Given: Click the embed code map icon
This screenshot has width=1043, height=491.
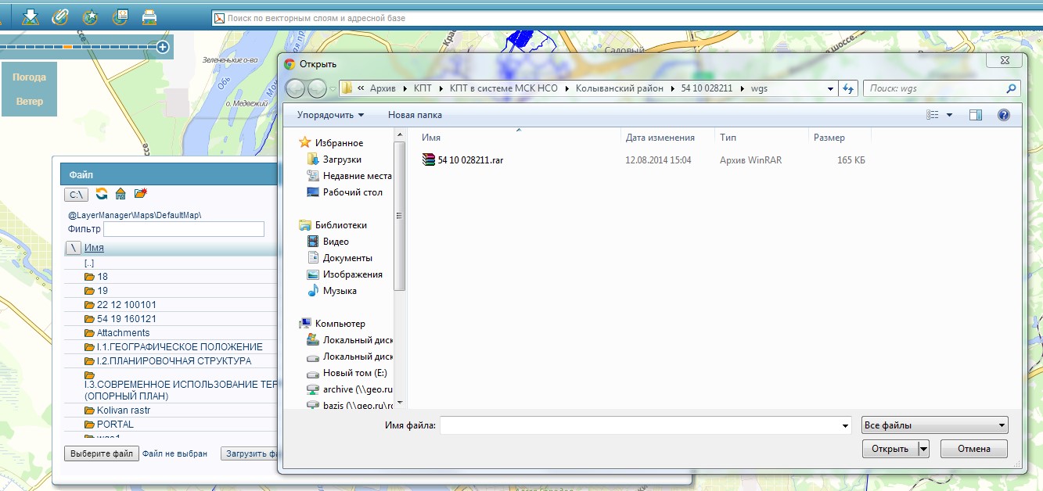Looking at the screenshot, I should [x=120, y=16].
